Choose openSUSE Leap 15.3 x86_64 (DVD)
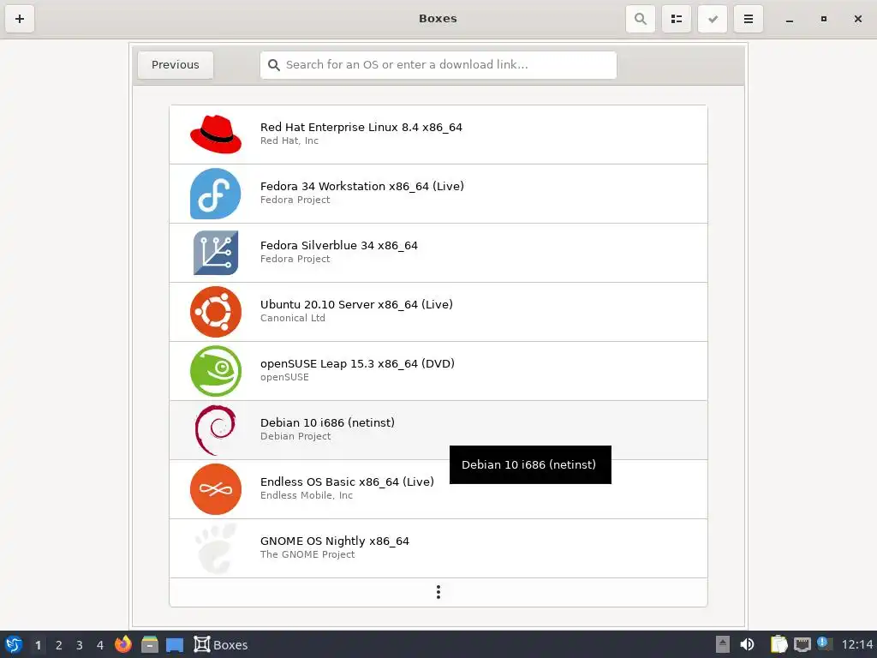 point(438,371)
